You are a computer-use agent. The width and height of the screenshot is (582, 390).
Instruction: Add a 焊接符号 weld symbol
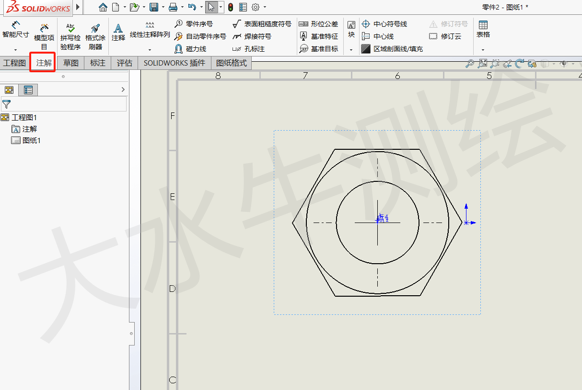(252, 36)
